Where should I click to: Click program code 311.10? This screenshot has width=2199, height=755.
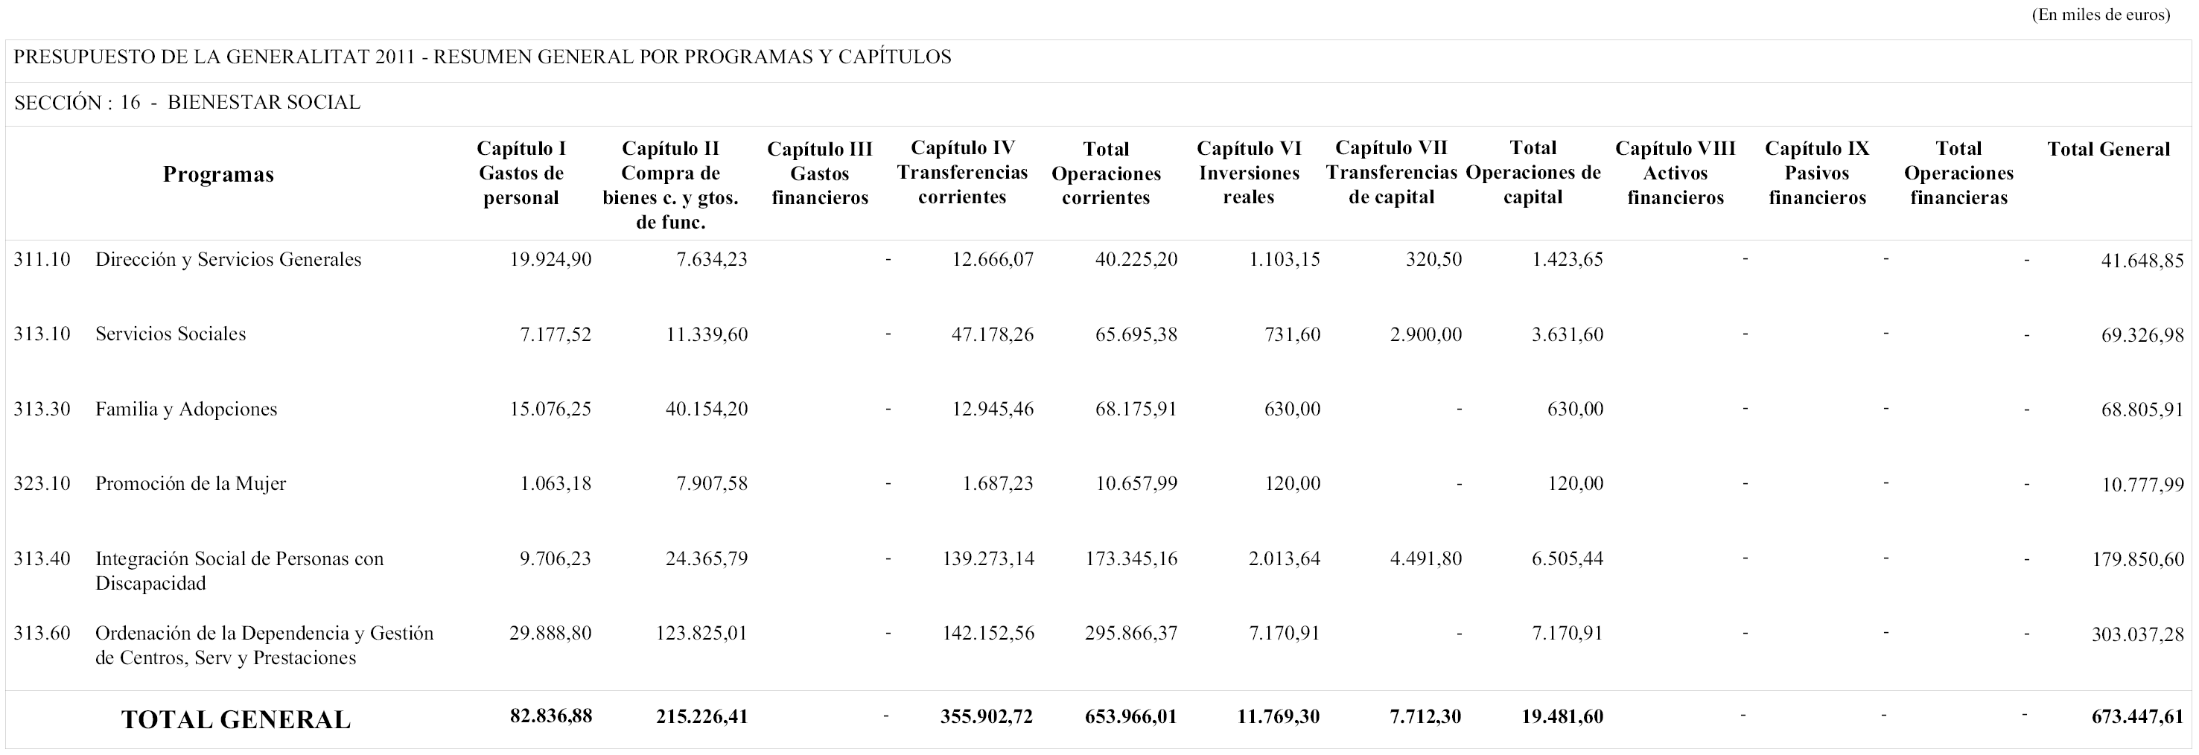(x=42, y=259)
